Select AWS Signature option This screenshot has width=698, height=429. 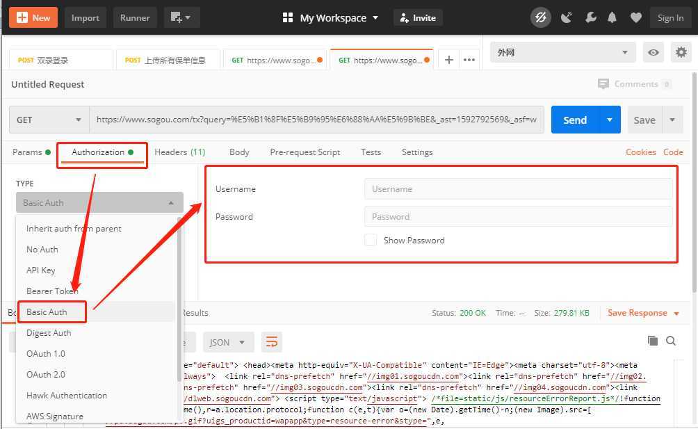pos(96,416)
